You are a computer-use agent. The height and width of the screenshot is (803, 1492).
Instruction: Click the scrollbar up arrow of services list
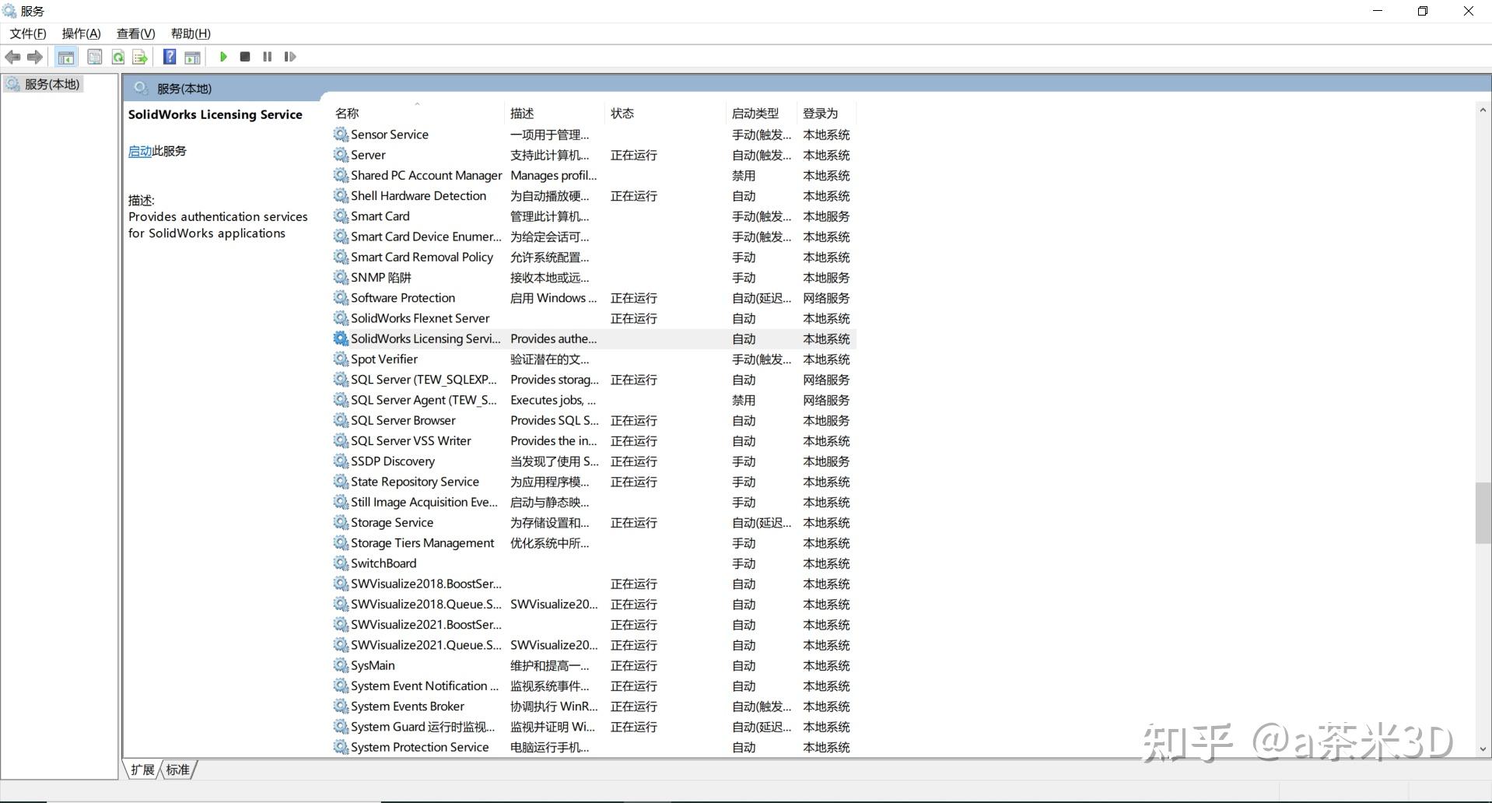pyautogui.click(x=1483, y=111)
